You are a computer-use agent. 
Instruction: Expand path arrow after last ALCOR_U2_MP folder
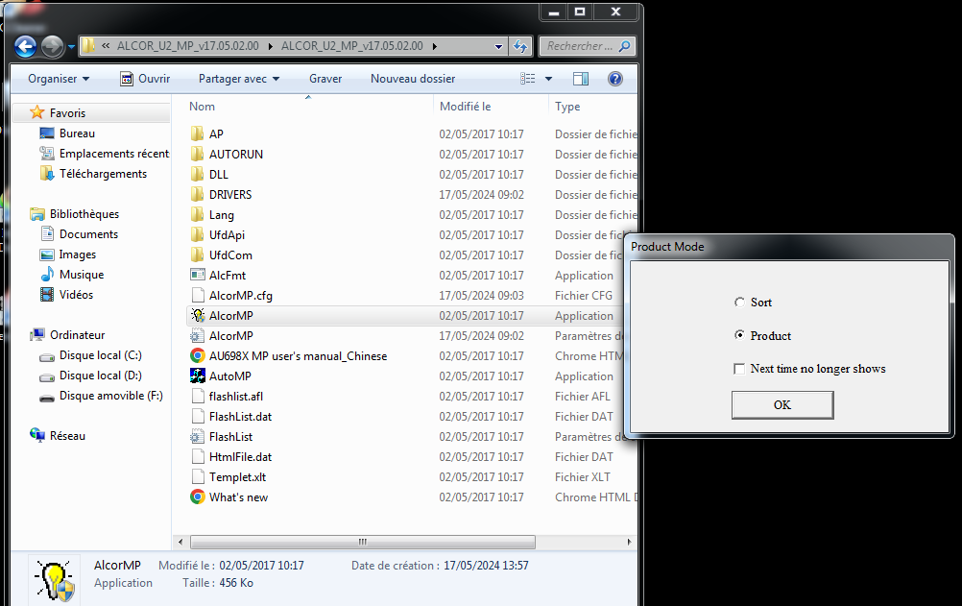434,46
